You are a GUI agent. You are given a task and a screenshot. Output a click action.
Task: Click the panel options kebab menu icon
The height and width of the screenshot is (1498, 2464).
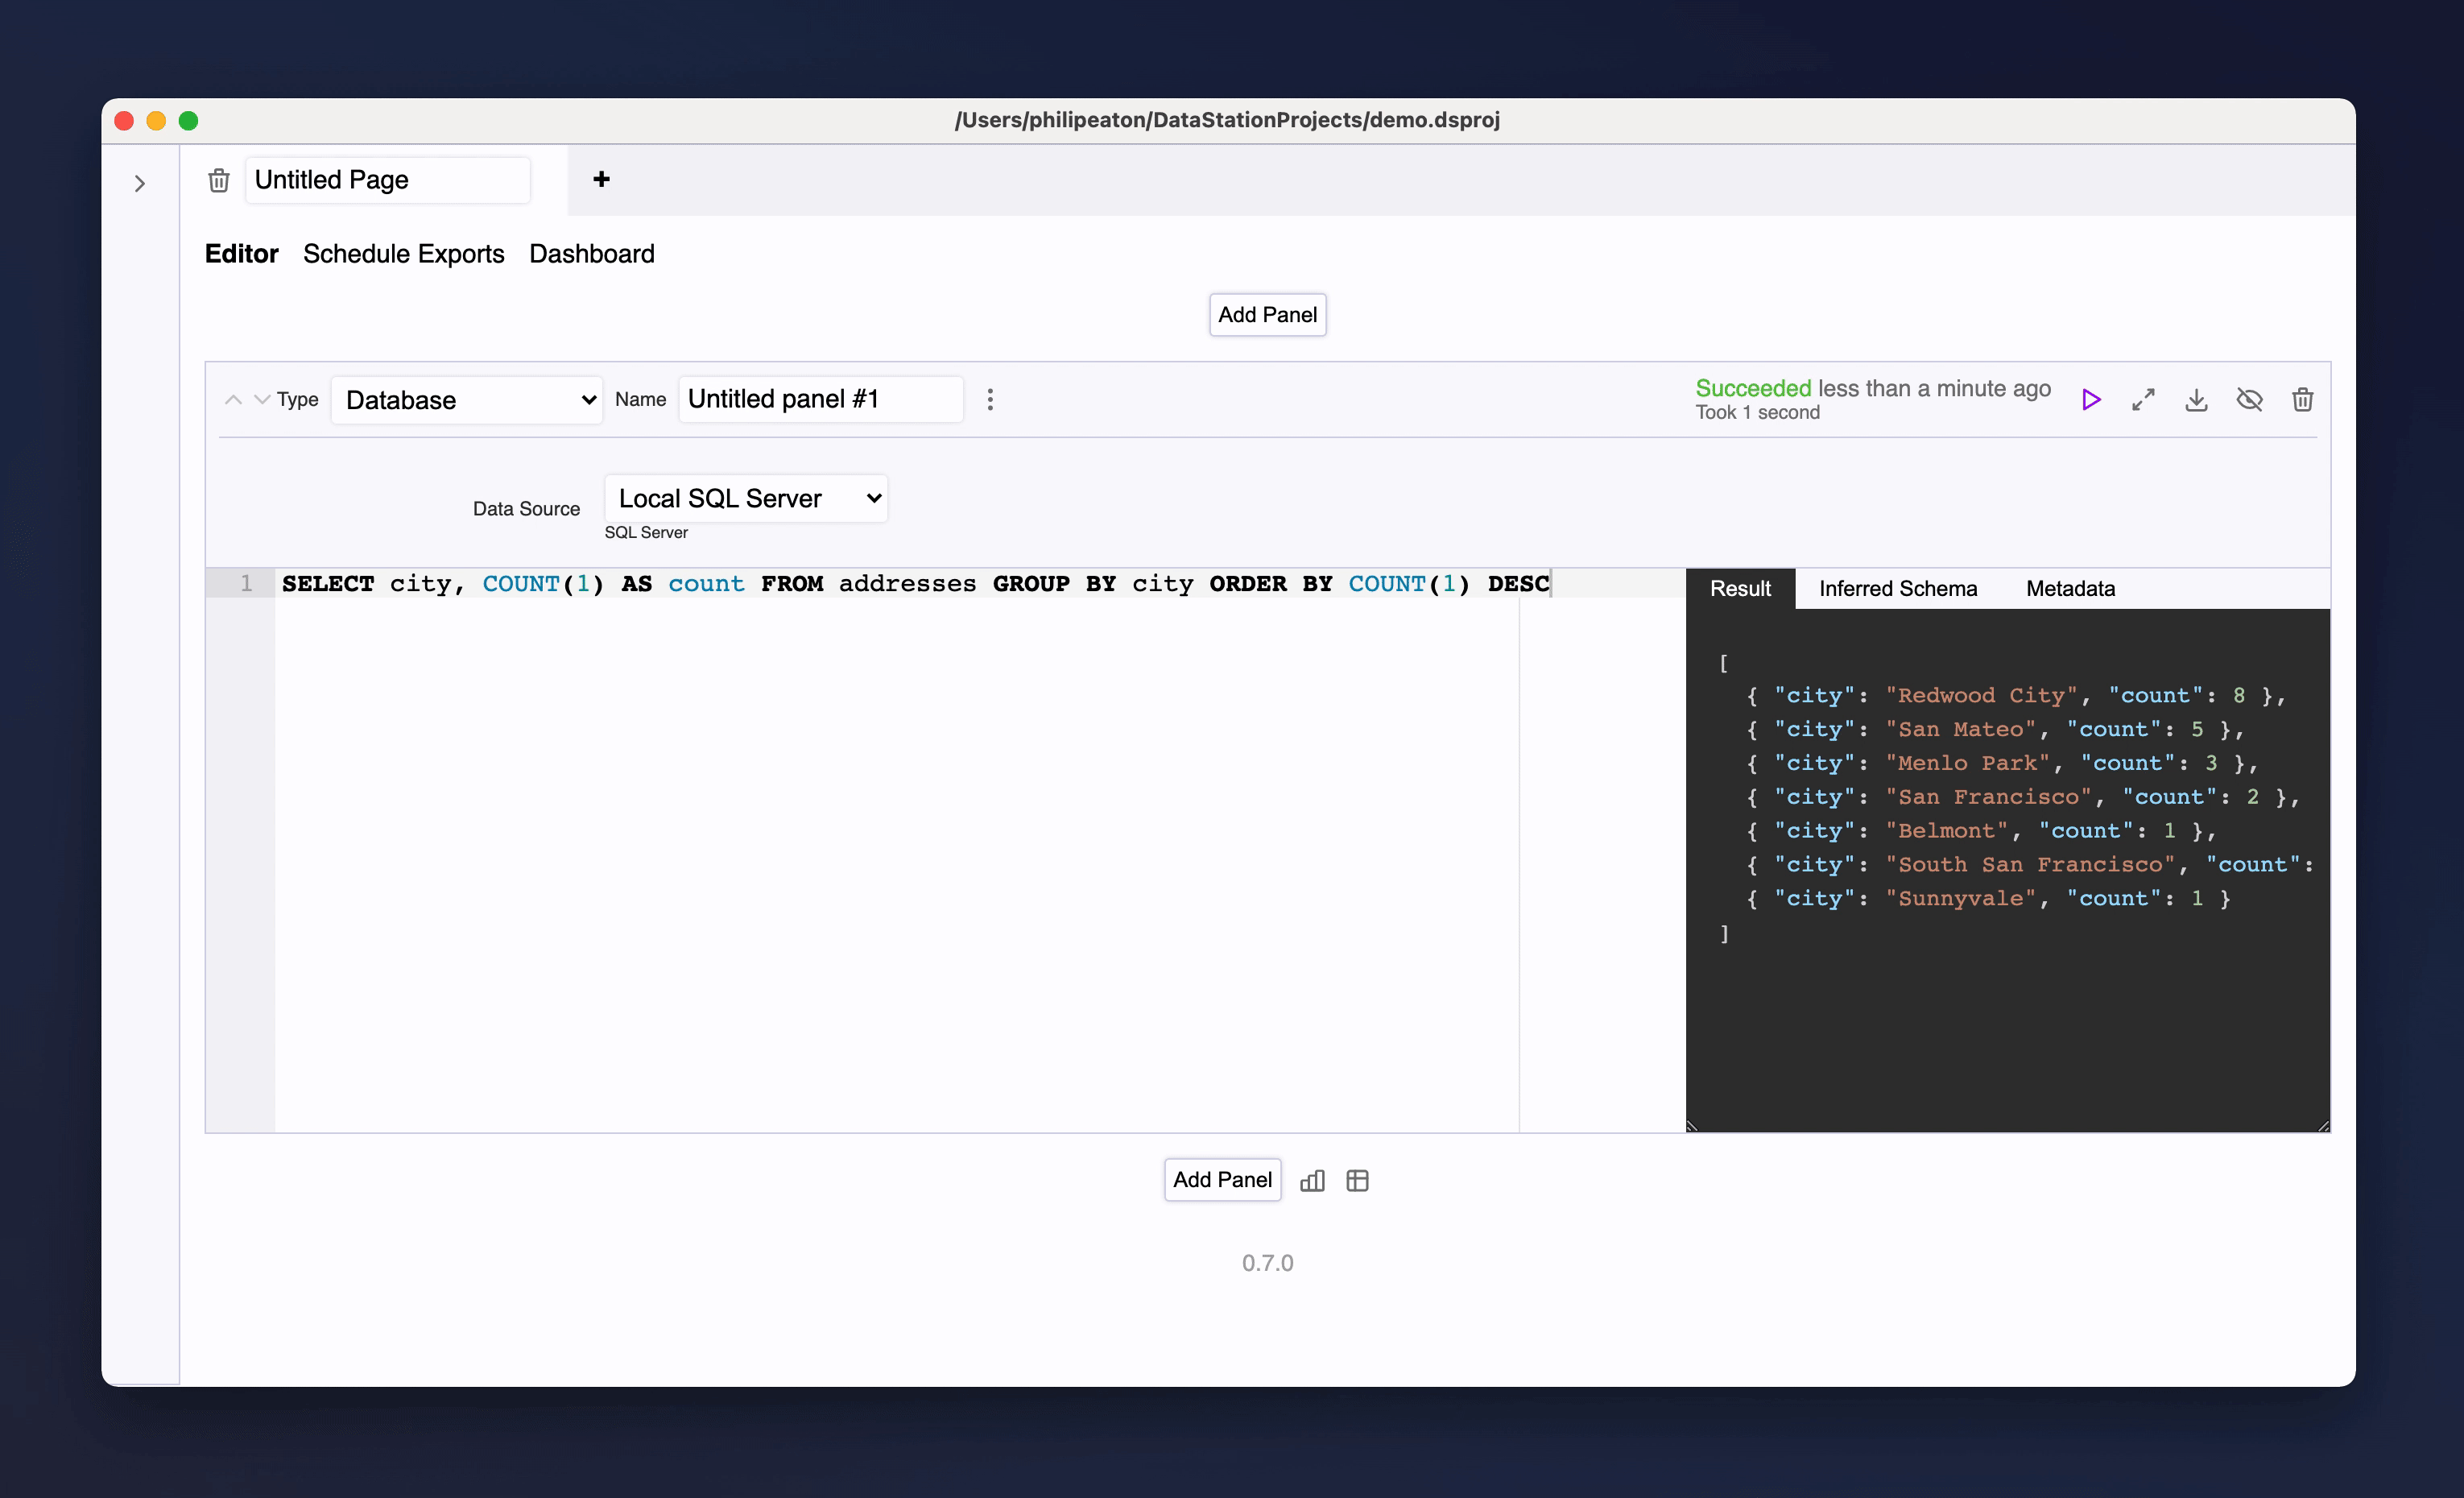point(991,399)
